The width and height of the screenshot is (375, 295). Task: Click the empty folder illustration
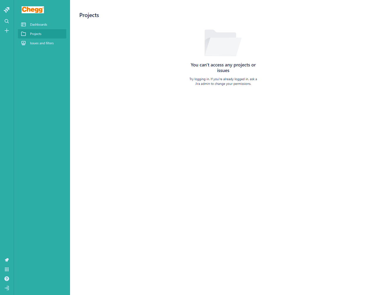click(x=223, y=43)
